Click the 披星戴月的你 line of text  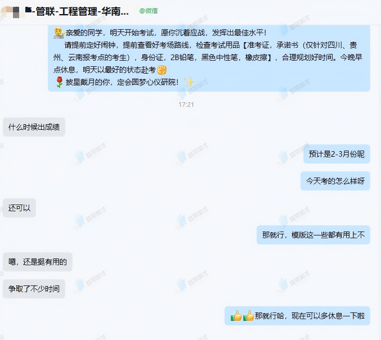tap(122, 82)
